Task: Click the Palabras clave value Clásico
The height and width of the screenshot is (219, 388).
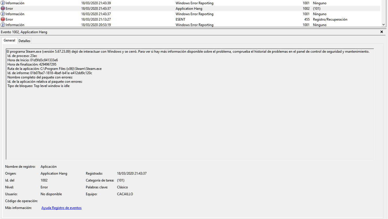Action: 122,187
